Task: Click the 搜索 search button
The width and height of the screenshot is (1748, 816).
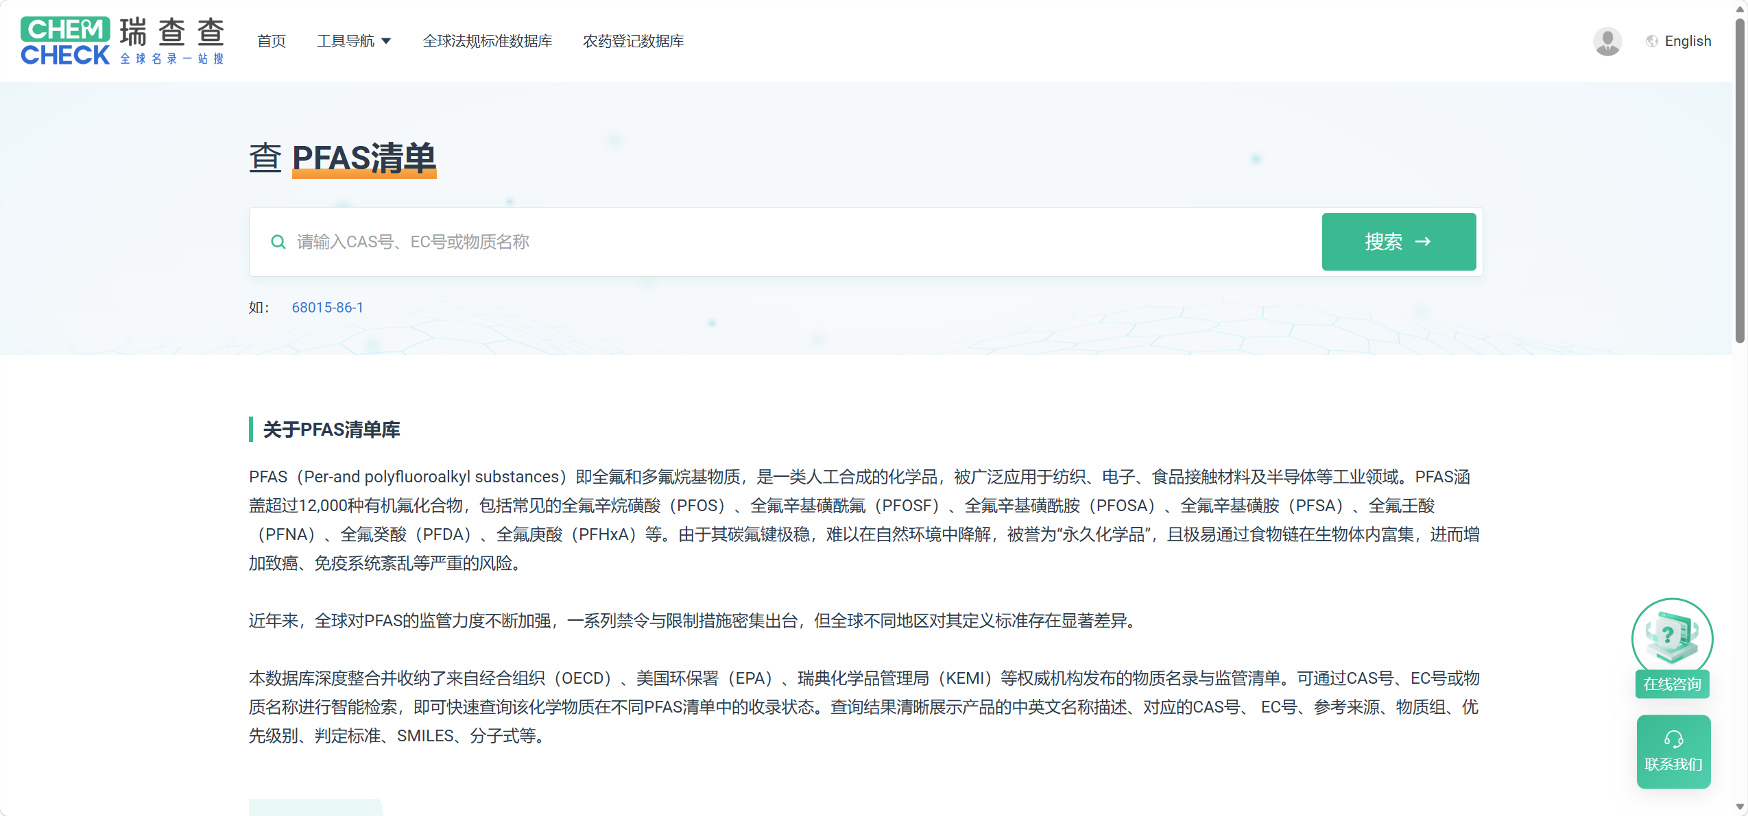Action: (1398, 241)
